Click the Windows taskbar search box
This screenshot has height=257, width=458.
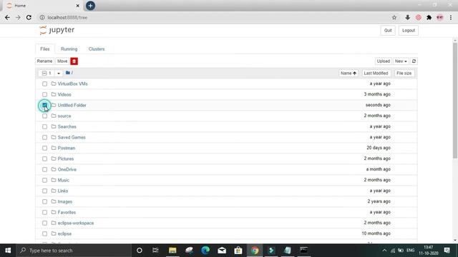[74, 251]
